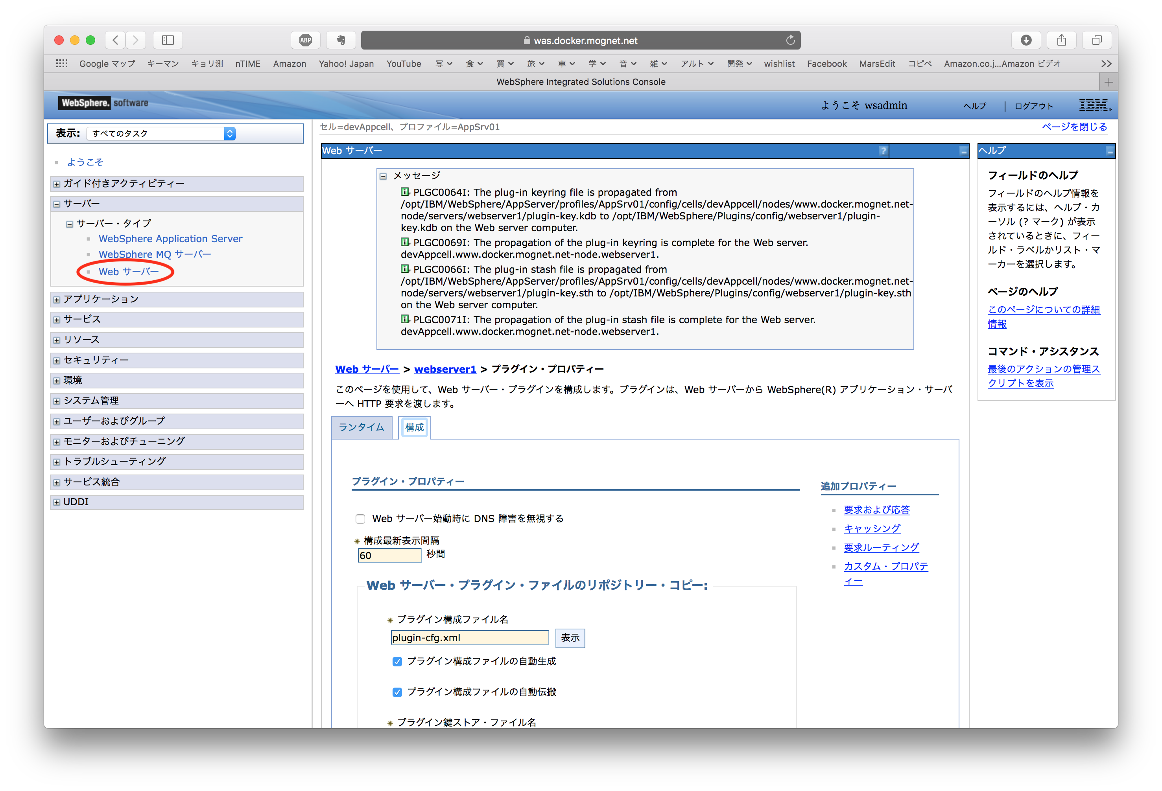
Task: Click the 構成最新表示間隔 value field showing 60
Action: point(389,555)
